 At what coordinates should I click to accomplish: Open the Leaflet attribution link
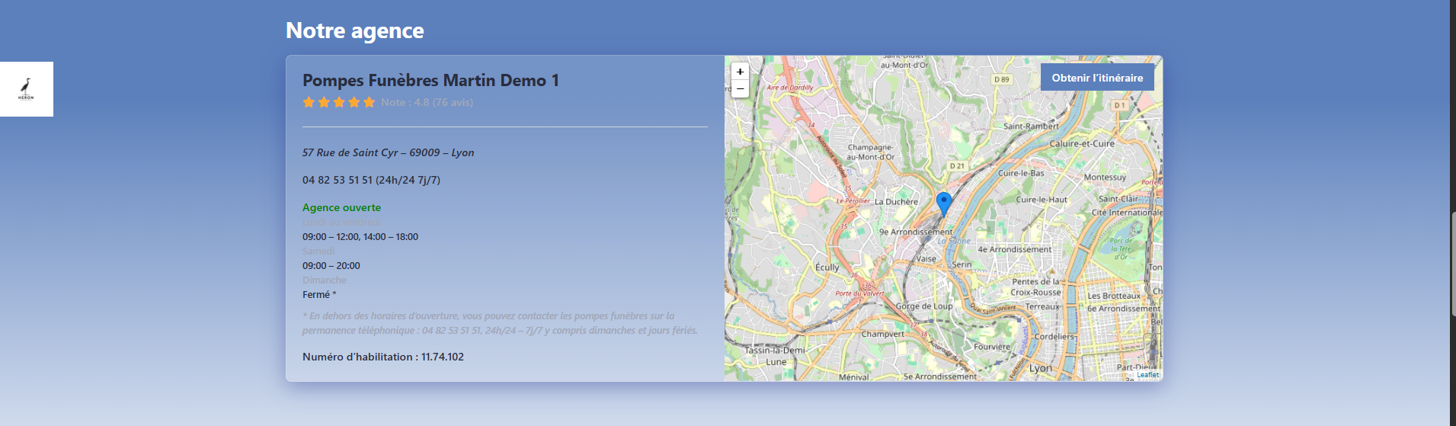coord(1147,375)
